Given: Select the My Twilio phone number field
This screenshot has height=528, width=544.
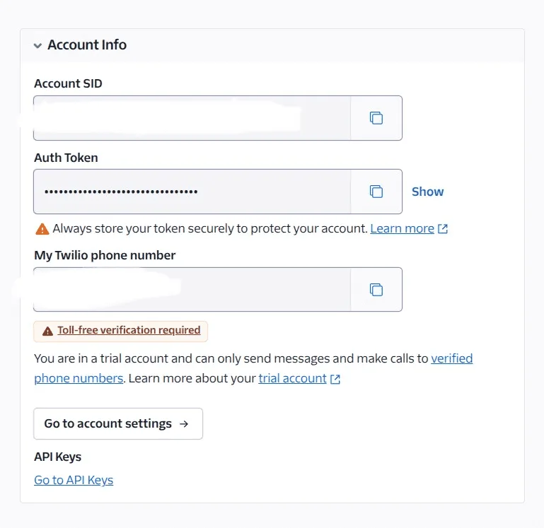Looking at the screenshot, I should 192,290.
